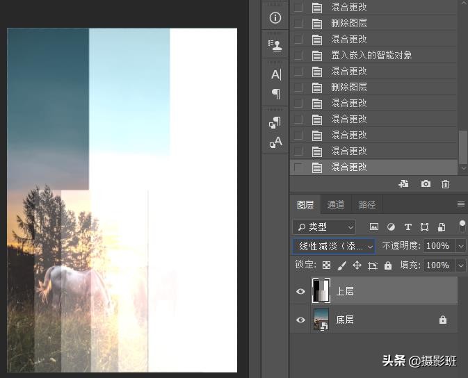Filter layers by text type
The width and height of the screenshot is (468, 378).
click(x=408, y=227)
